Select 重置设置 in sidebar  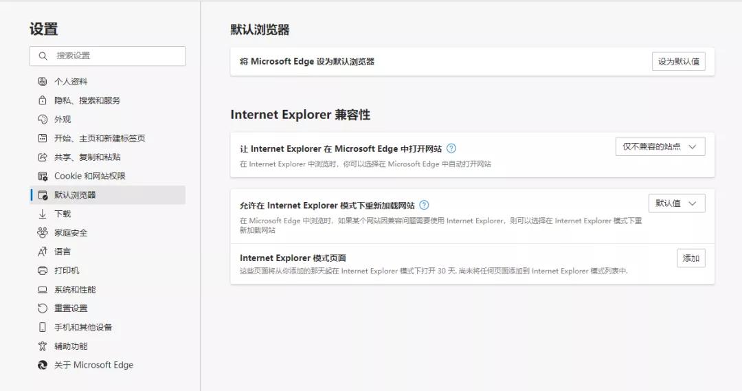click(x=108, y=309)
